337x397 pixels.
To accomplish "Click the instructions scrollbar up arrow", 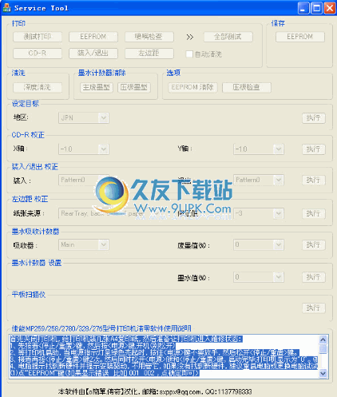I will [323, 339].
